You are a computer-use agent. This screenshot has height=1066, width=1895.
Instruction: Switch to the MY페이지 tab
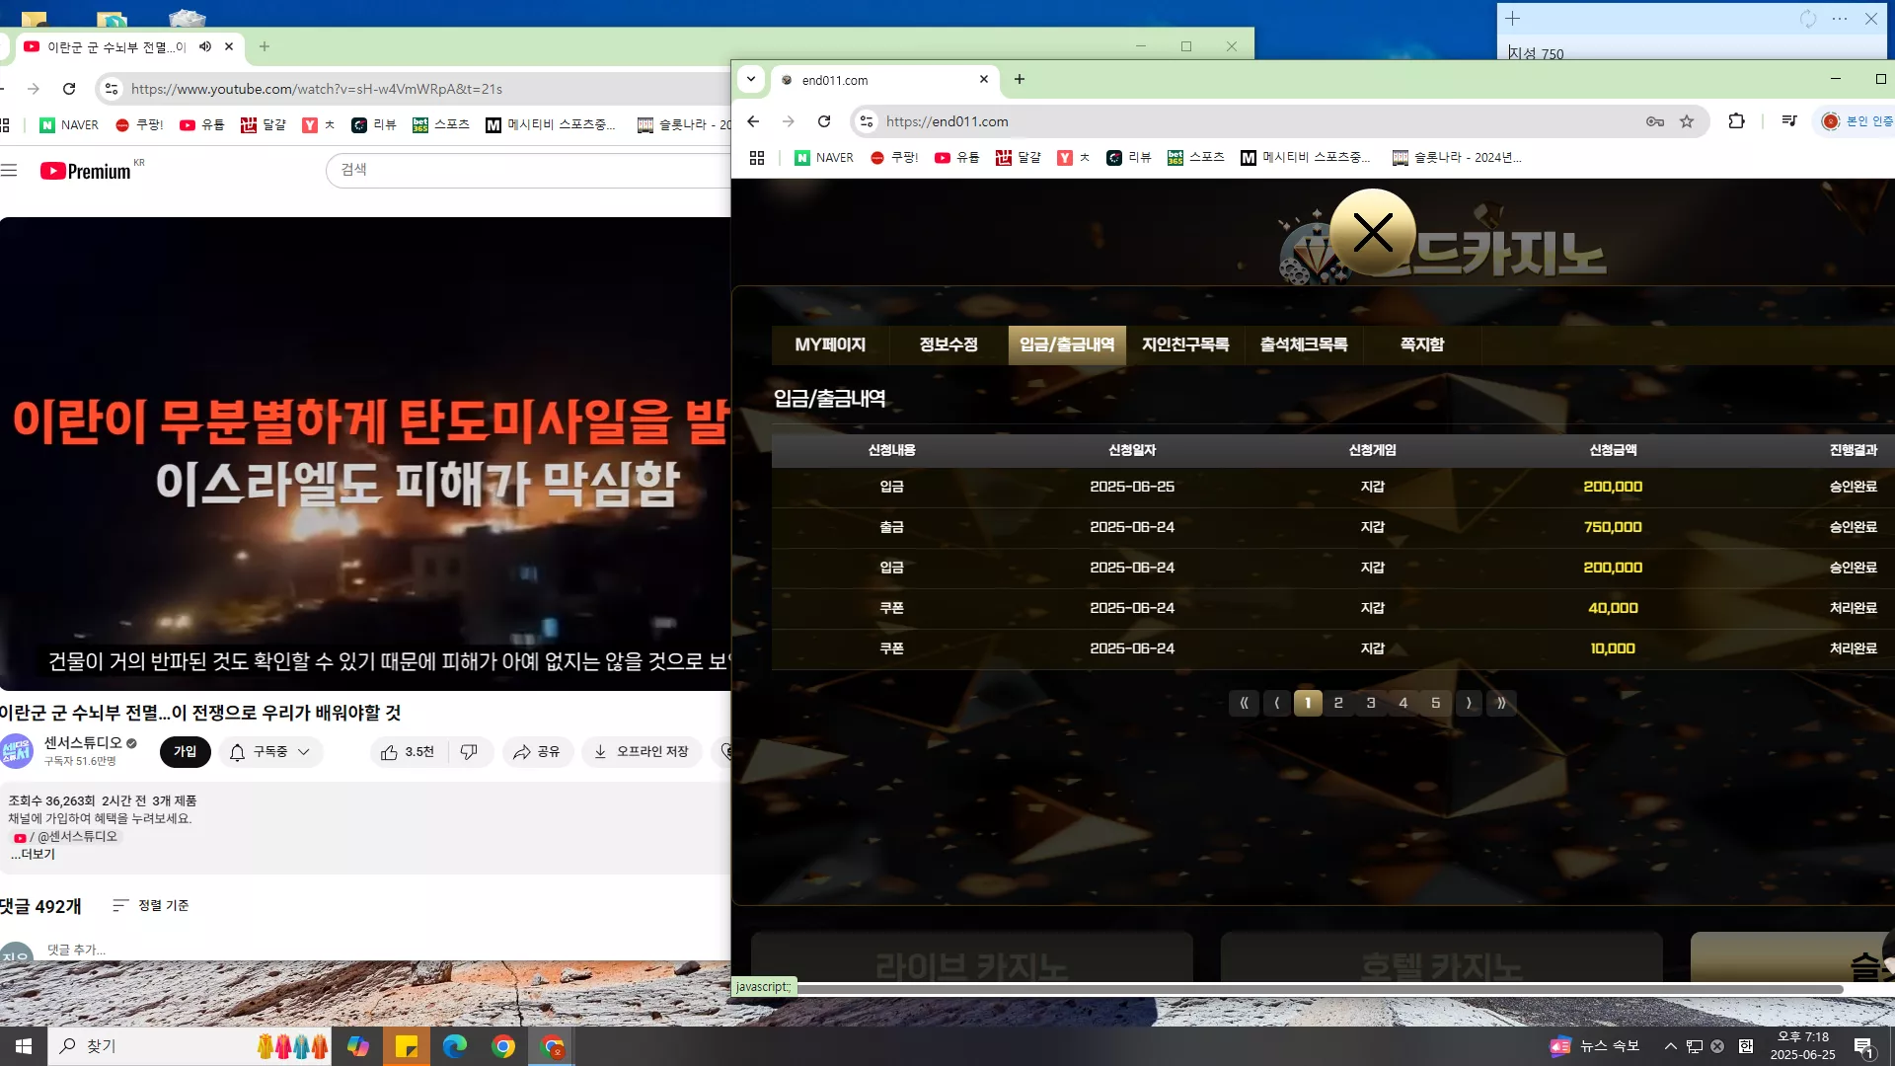point(830,344)
